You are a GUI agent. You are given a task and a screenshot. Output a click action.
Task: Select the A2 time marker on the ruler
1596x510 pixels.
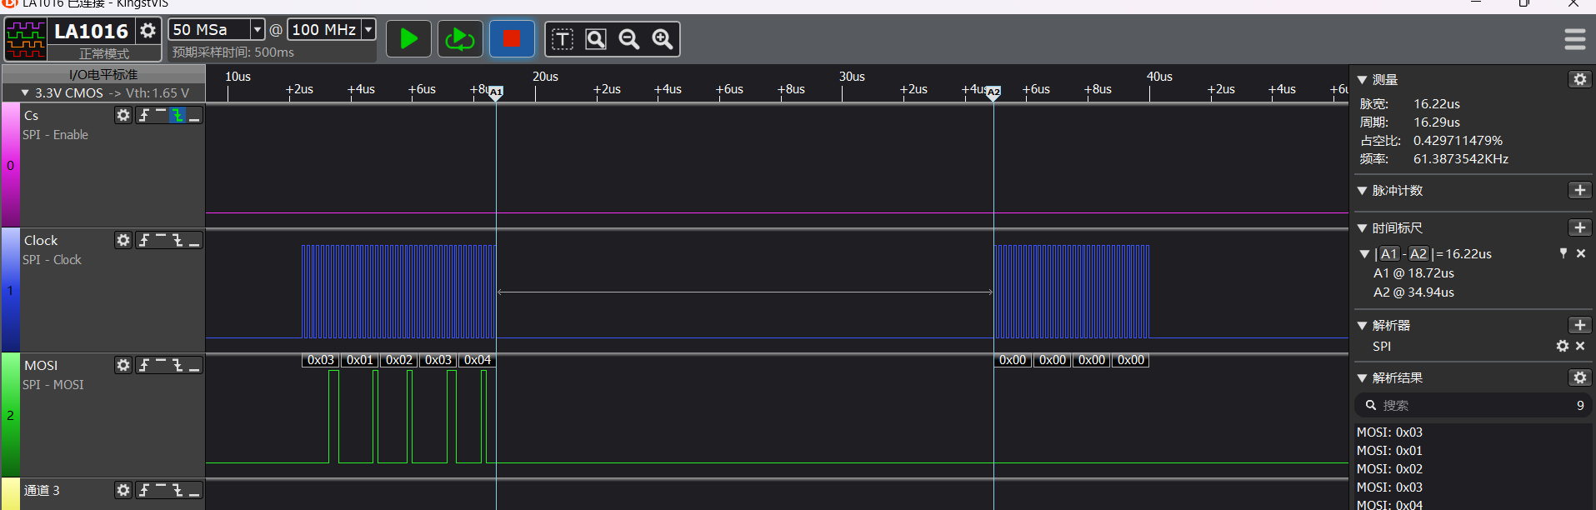[993, 92]
